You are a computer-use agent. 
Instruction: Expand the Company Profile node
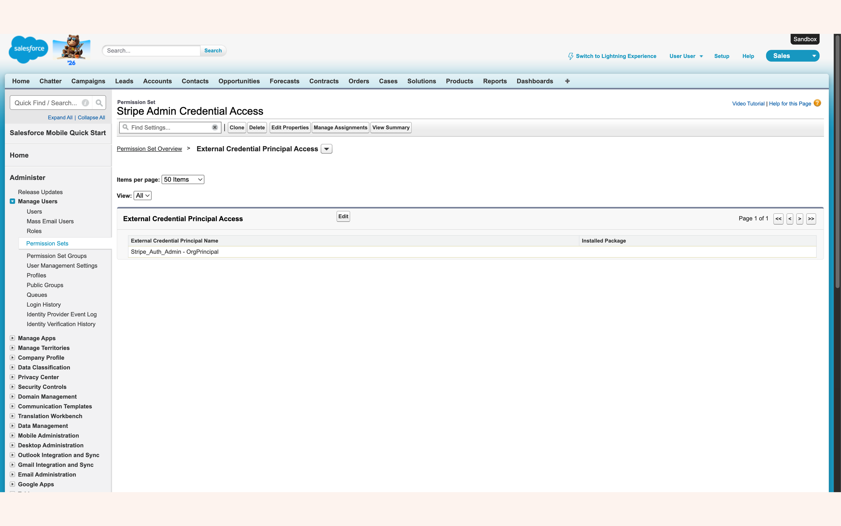coord(13,357)
